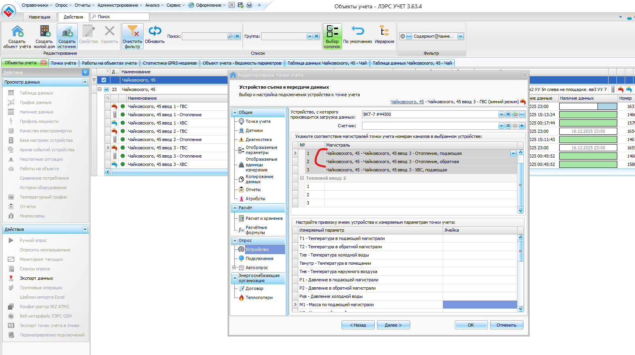Viewport: 635px width, 355px height.
Task: Click the 'Обновить' refresh icon
Action: [x=155, y=32]
